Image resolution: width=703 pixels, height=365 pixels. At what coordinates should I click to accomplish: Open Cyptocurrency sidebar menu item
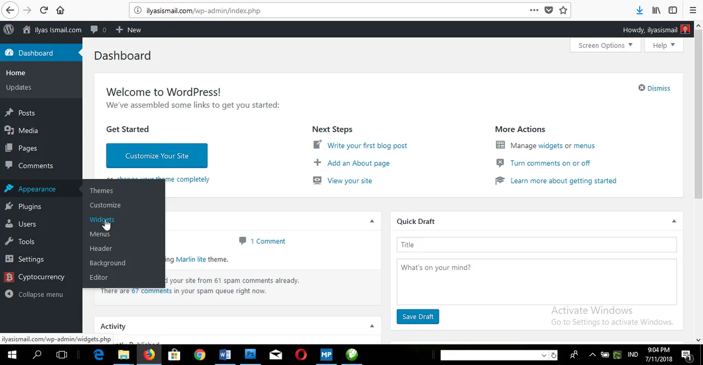point(41,277)
